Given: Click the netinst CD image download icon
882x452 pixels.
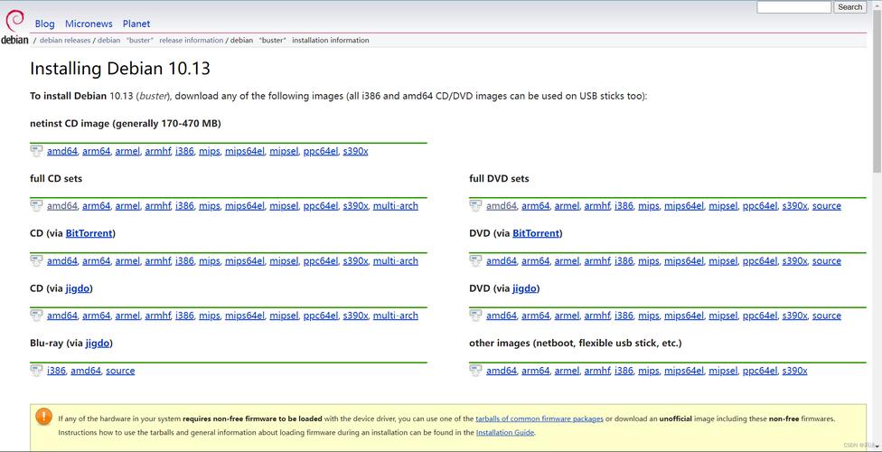Looking at the screenshot, I should click(x=36, y=151).
